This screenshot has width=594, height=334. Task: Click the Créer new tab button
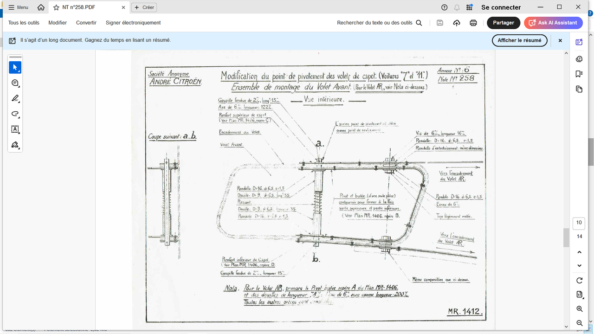(144, 7)
